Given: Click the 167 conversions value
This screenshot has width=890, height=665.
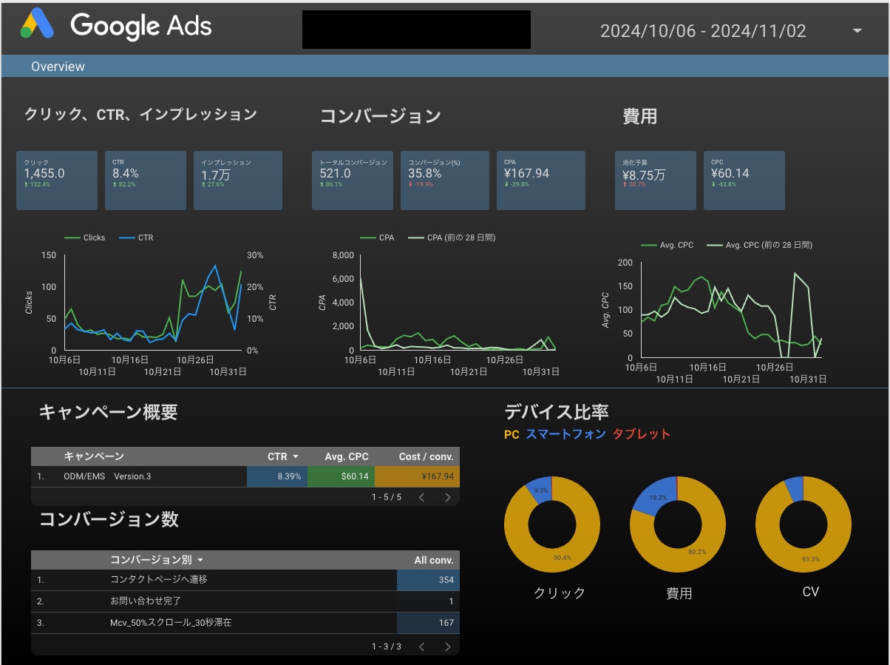Looking at the screenshot, I should [x=446, y=623].
